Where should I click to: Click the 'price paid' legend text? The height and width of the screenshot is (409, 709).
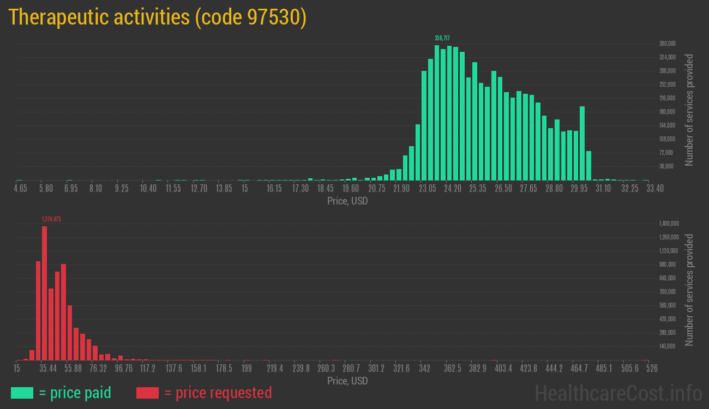pos(75,393)
